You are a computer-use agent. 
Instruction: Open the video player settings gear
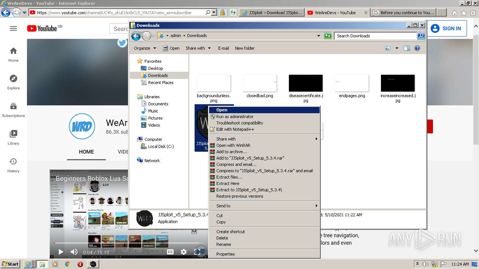184,252
